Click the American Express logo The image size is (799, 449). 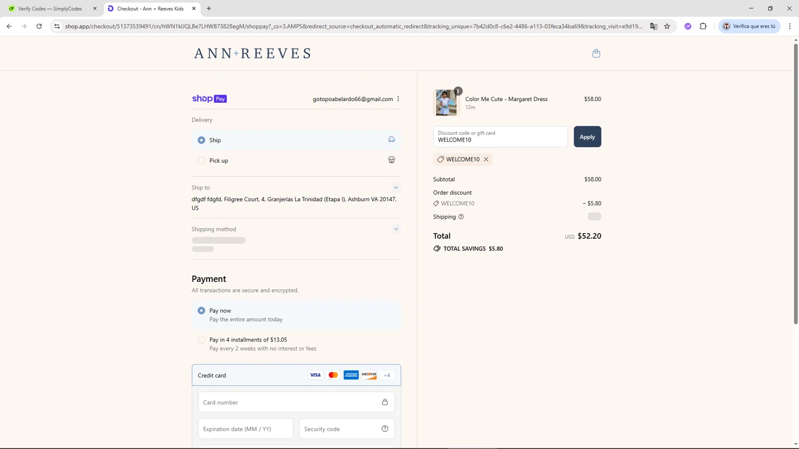[351, 375]
